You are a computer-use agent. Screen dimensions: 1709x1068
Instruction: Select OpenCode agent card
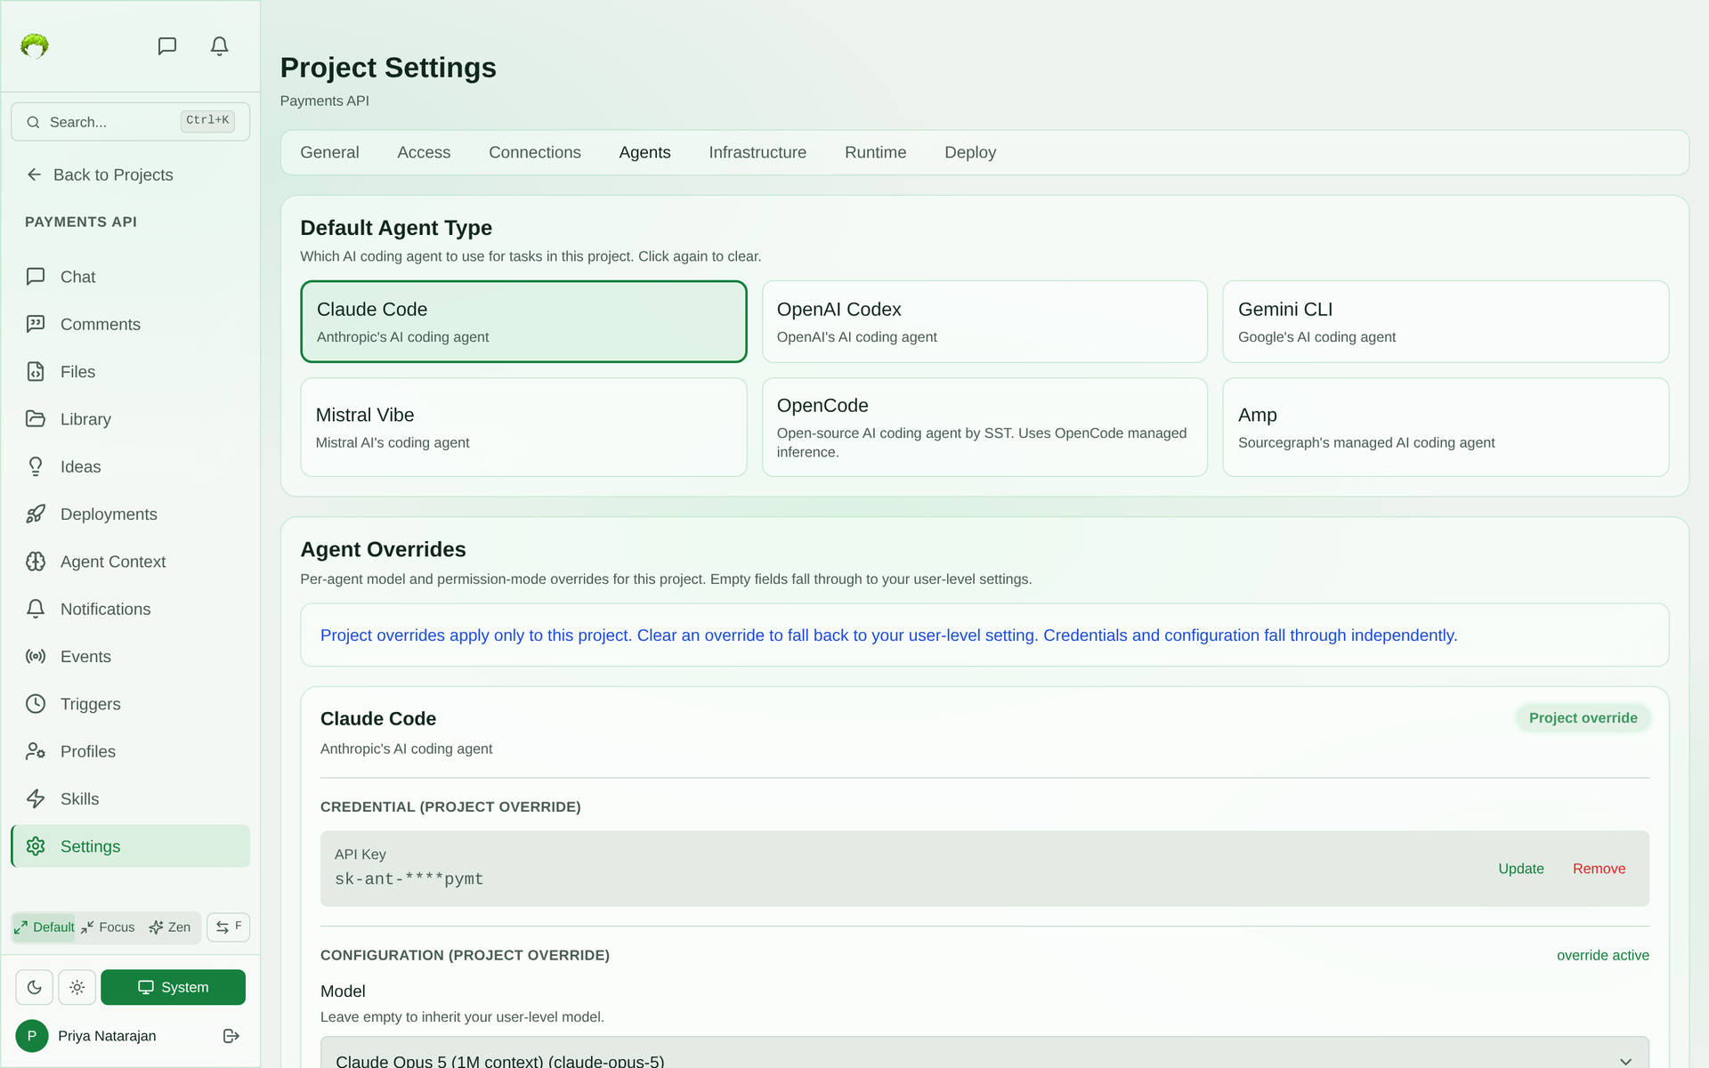point(984,427)
